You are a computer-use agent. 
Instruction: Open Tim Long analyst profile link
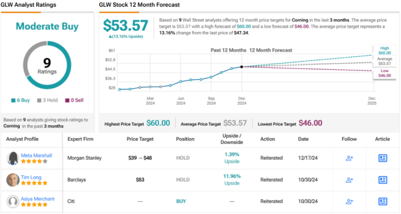click(31, 177)
